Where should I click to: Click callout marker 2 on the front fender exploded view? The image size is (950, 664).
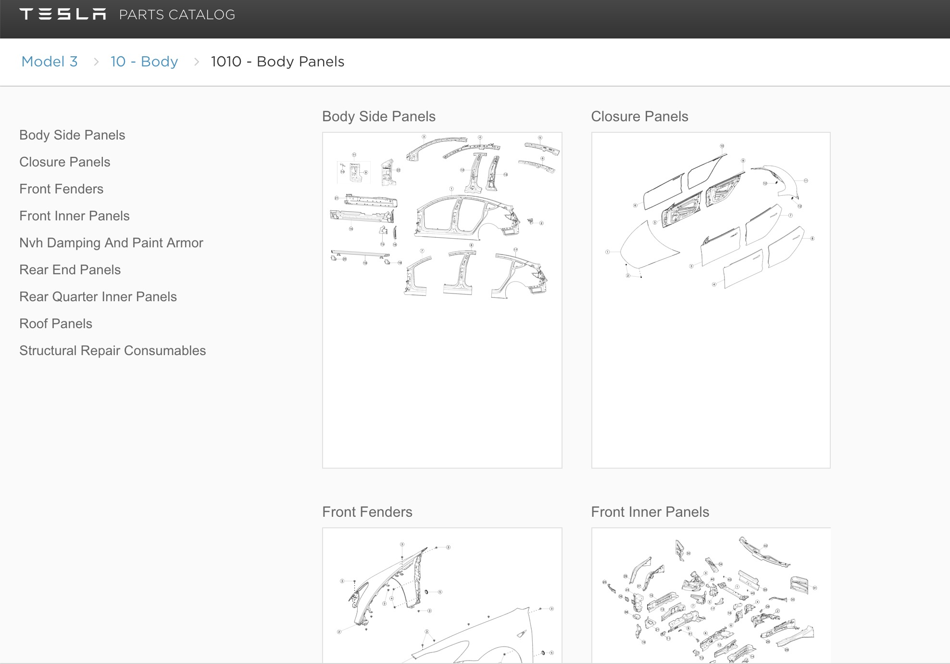click(339, 632)
